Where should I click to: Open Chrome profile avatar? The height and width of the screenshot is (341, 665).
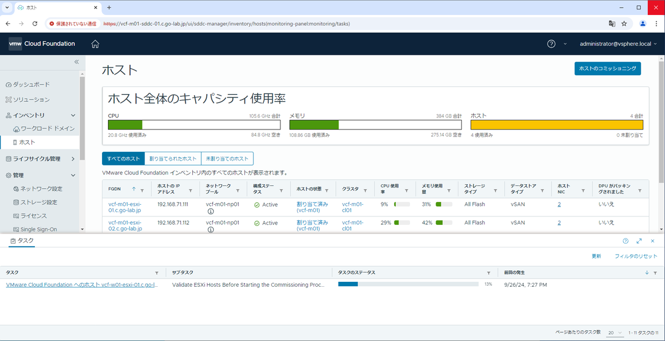[x=643, y=24]
